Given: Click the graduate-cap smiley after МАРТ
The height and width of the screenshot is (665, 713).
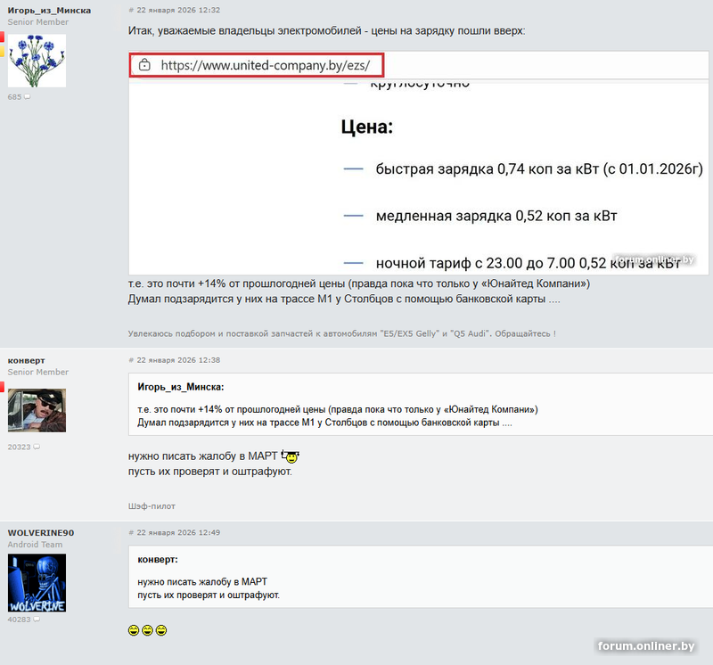Looking at the screenshot, I should tap(291, 456).
